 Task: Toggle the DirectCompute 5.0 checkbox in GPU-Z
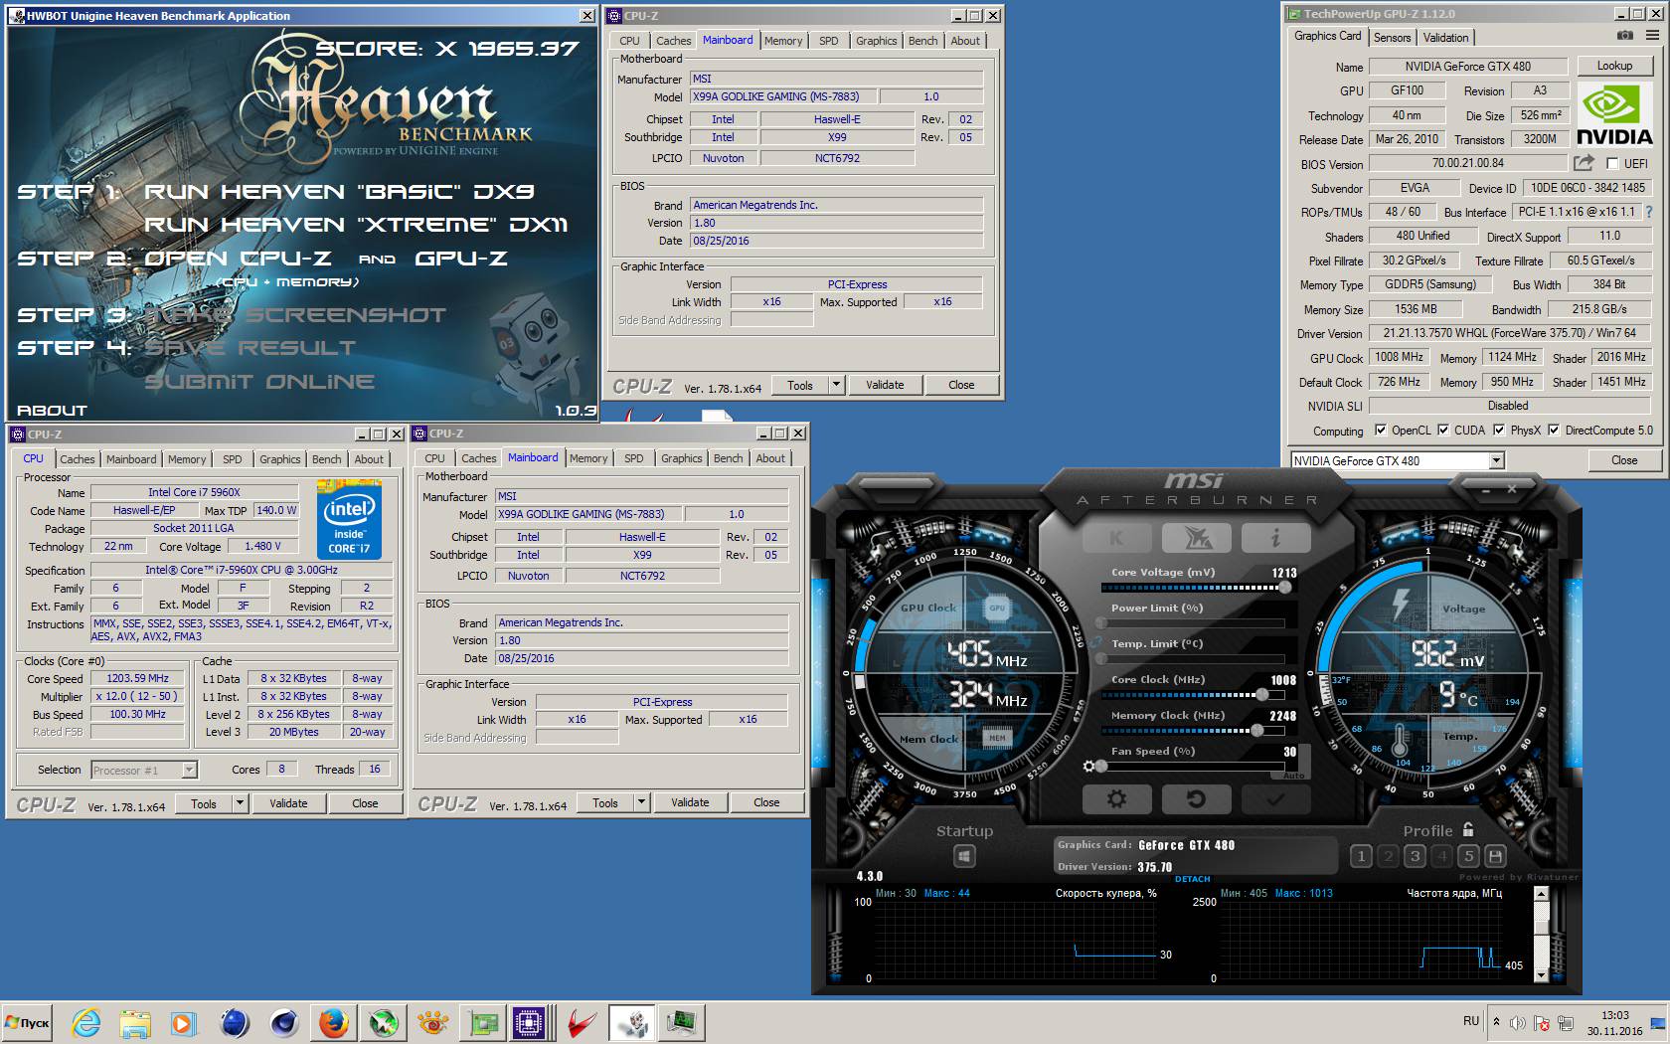[1554, 431]
